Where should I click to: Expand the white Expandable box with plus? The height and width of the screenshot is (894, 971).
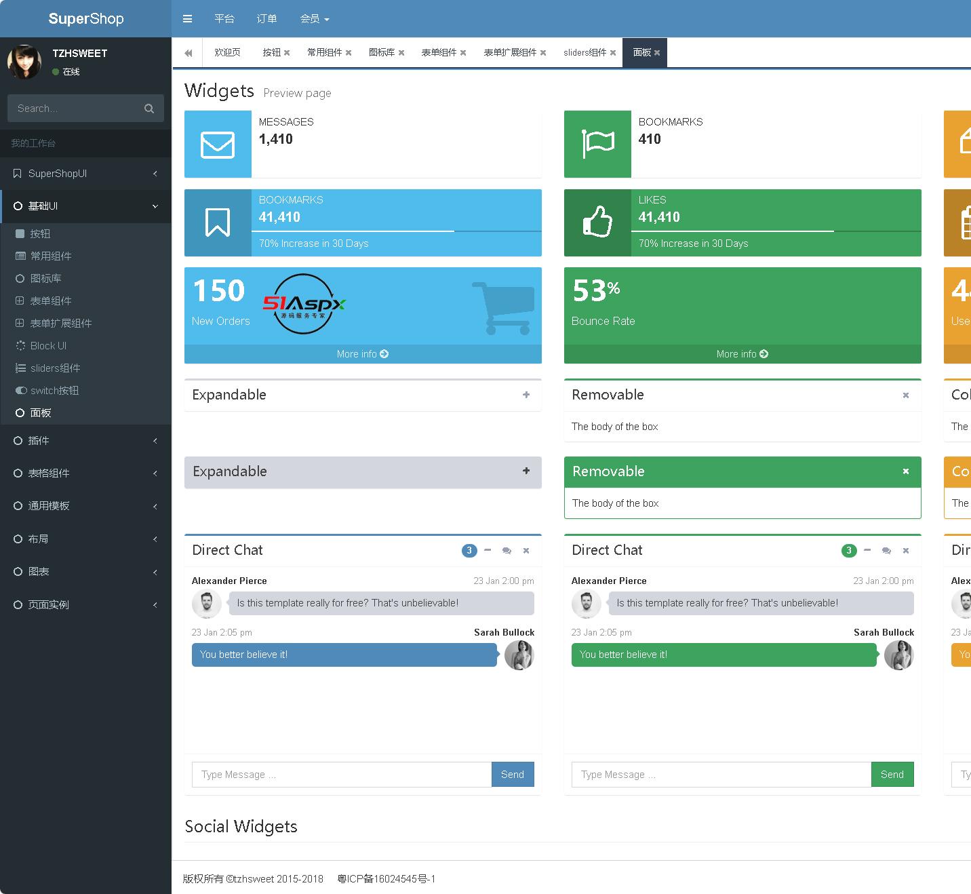pos(526,395)
